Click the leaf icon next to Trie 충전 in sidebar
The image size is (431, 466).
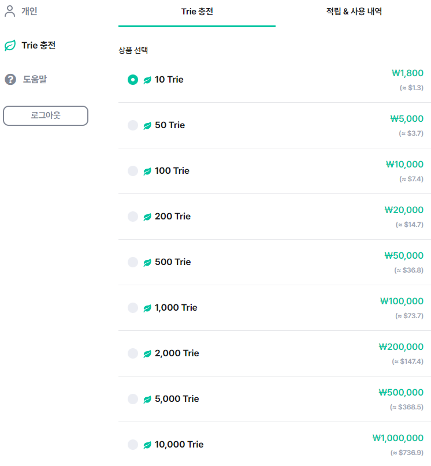point(10,46)
